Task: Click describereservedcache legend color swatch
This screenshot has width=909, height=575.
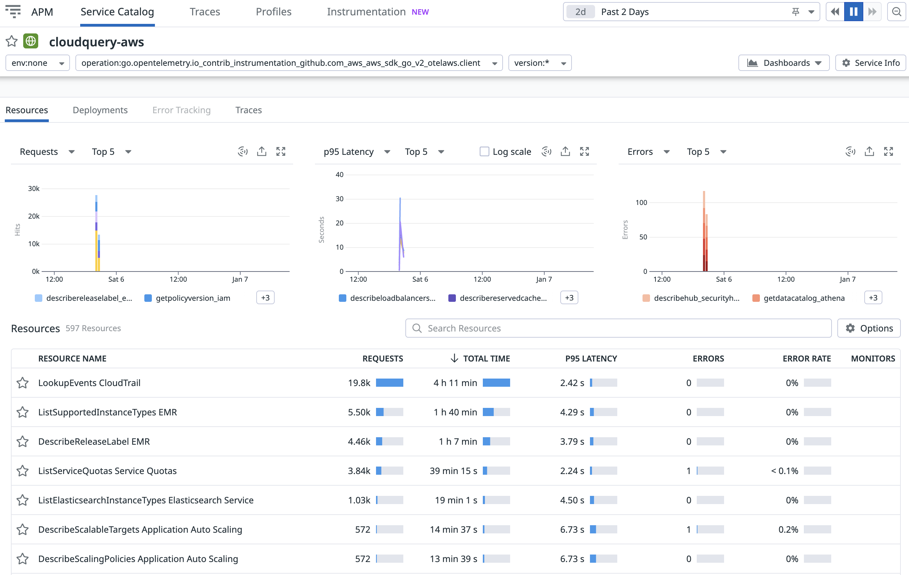Action: [x=452, y=298]
